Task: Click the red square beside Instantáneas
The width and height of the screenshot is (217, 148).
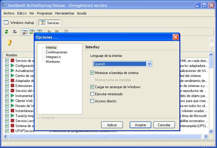Action: pos(12,111)
